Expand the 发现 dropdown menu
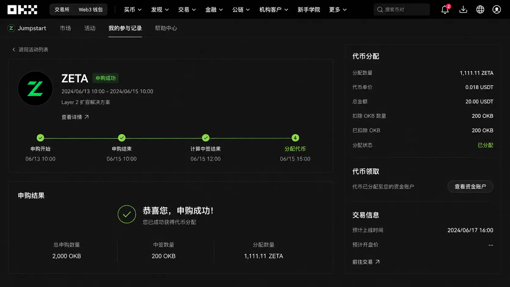Image resolution: width=510 pixels, height=287 pixels. pos(160,10)
